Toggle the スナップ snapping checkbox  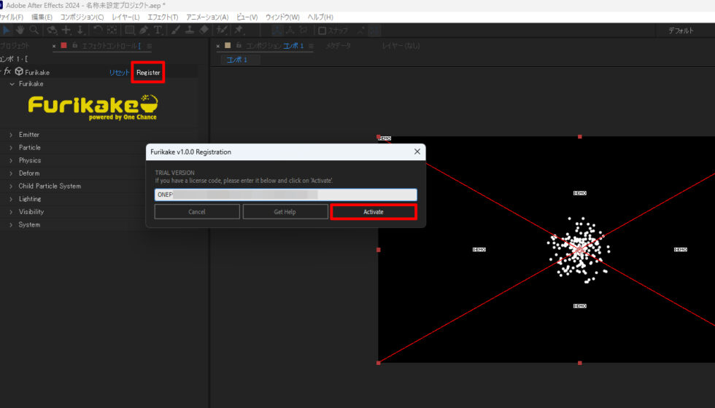tap(322, 31)
